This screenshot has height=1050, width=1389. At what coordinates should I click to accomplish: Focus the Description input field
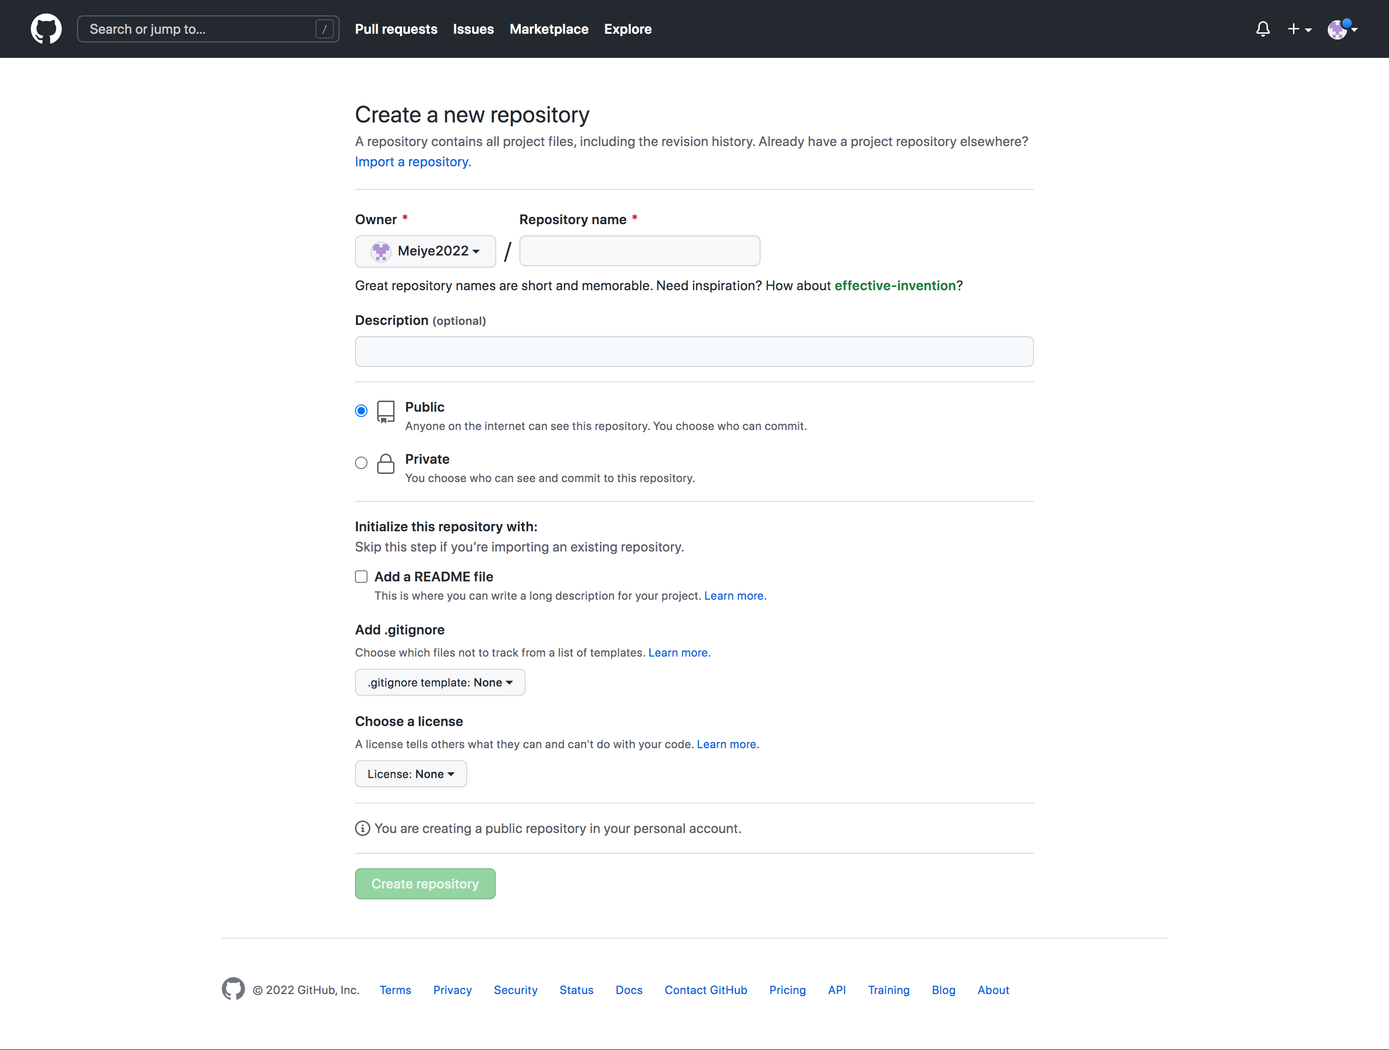694,351
